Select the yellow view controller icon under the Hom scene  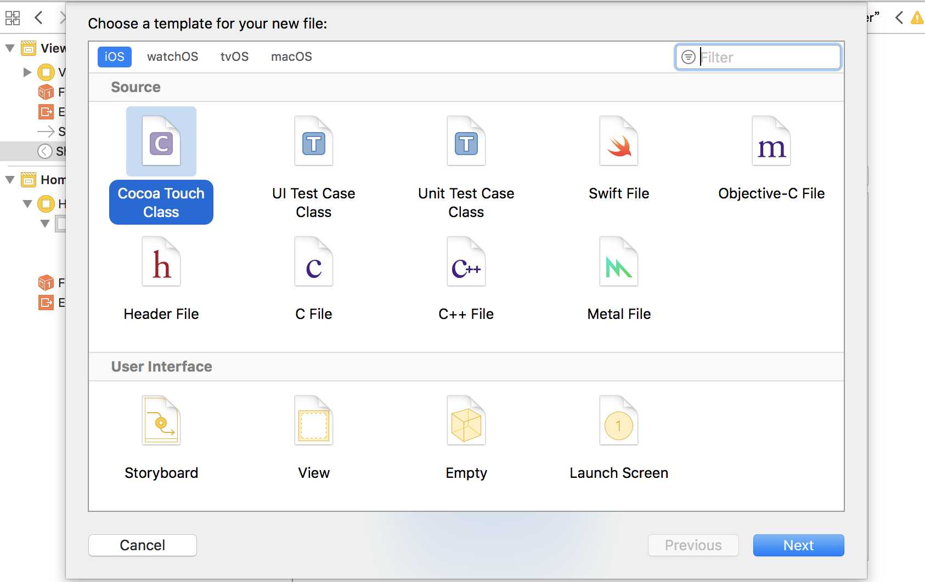tap(46, 204)
